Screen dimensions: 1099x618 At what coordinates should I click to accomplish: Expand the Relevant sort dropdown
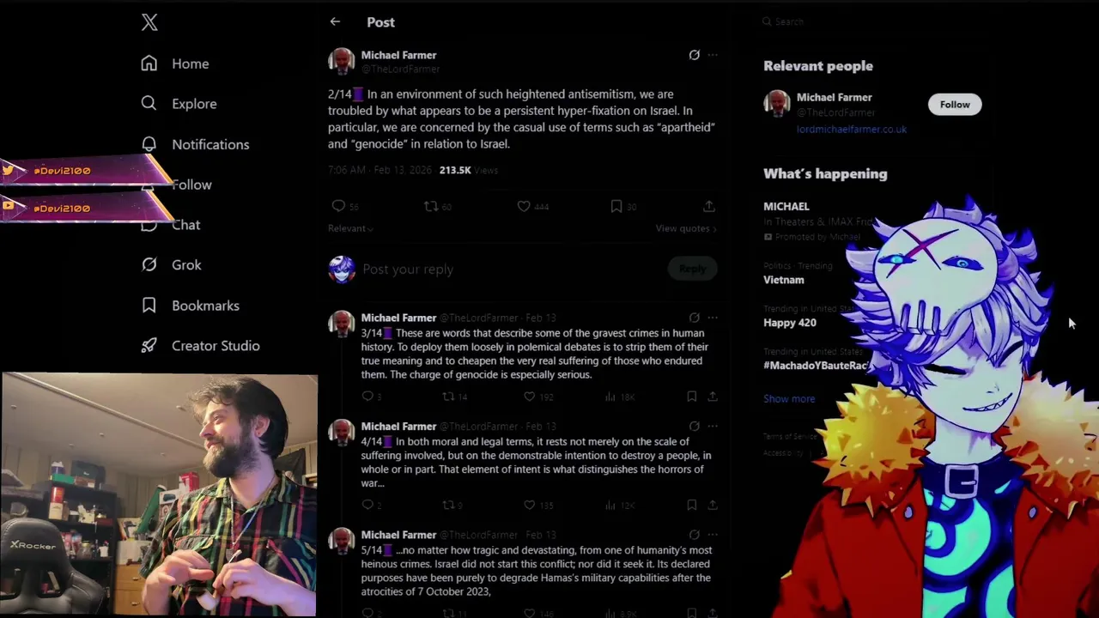(350, 228)
